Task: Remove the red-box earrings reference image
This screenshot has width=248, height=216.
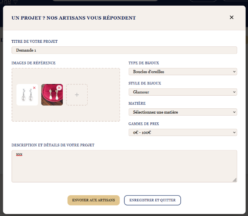Action: click(59, 88)
